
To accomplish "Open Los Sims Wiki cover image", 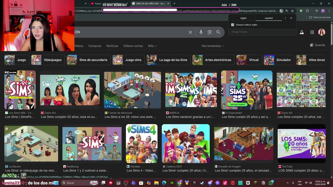I will click(20, 90).
